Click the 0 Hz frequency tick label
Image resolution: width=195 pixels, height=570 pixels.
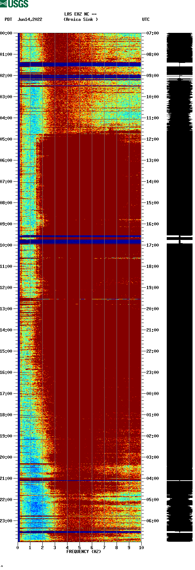click(x=18, y=548)
